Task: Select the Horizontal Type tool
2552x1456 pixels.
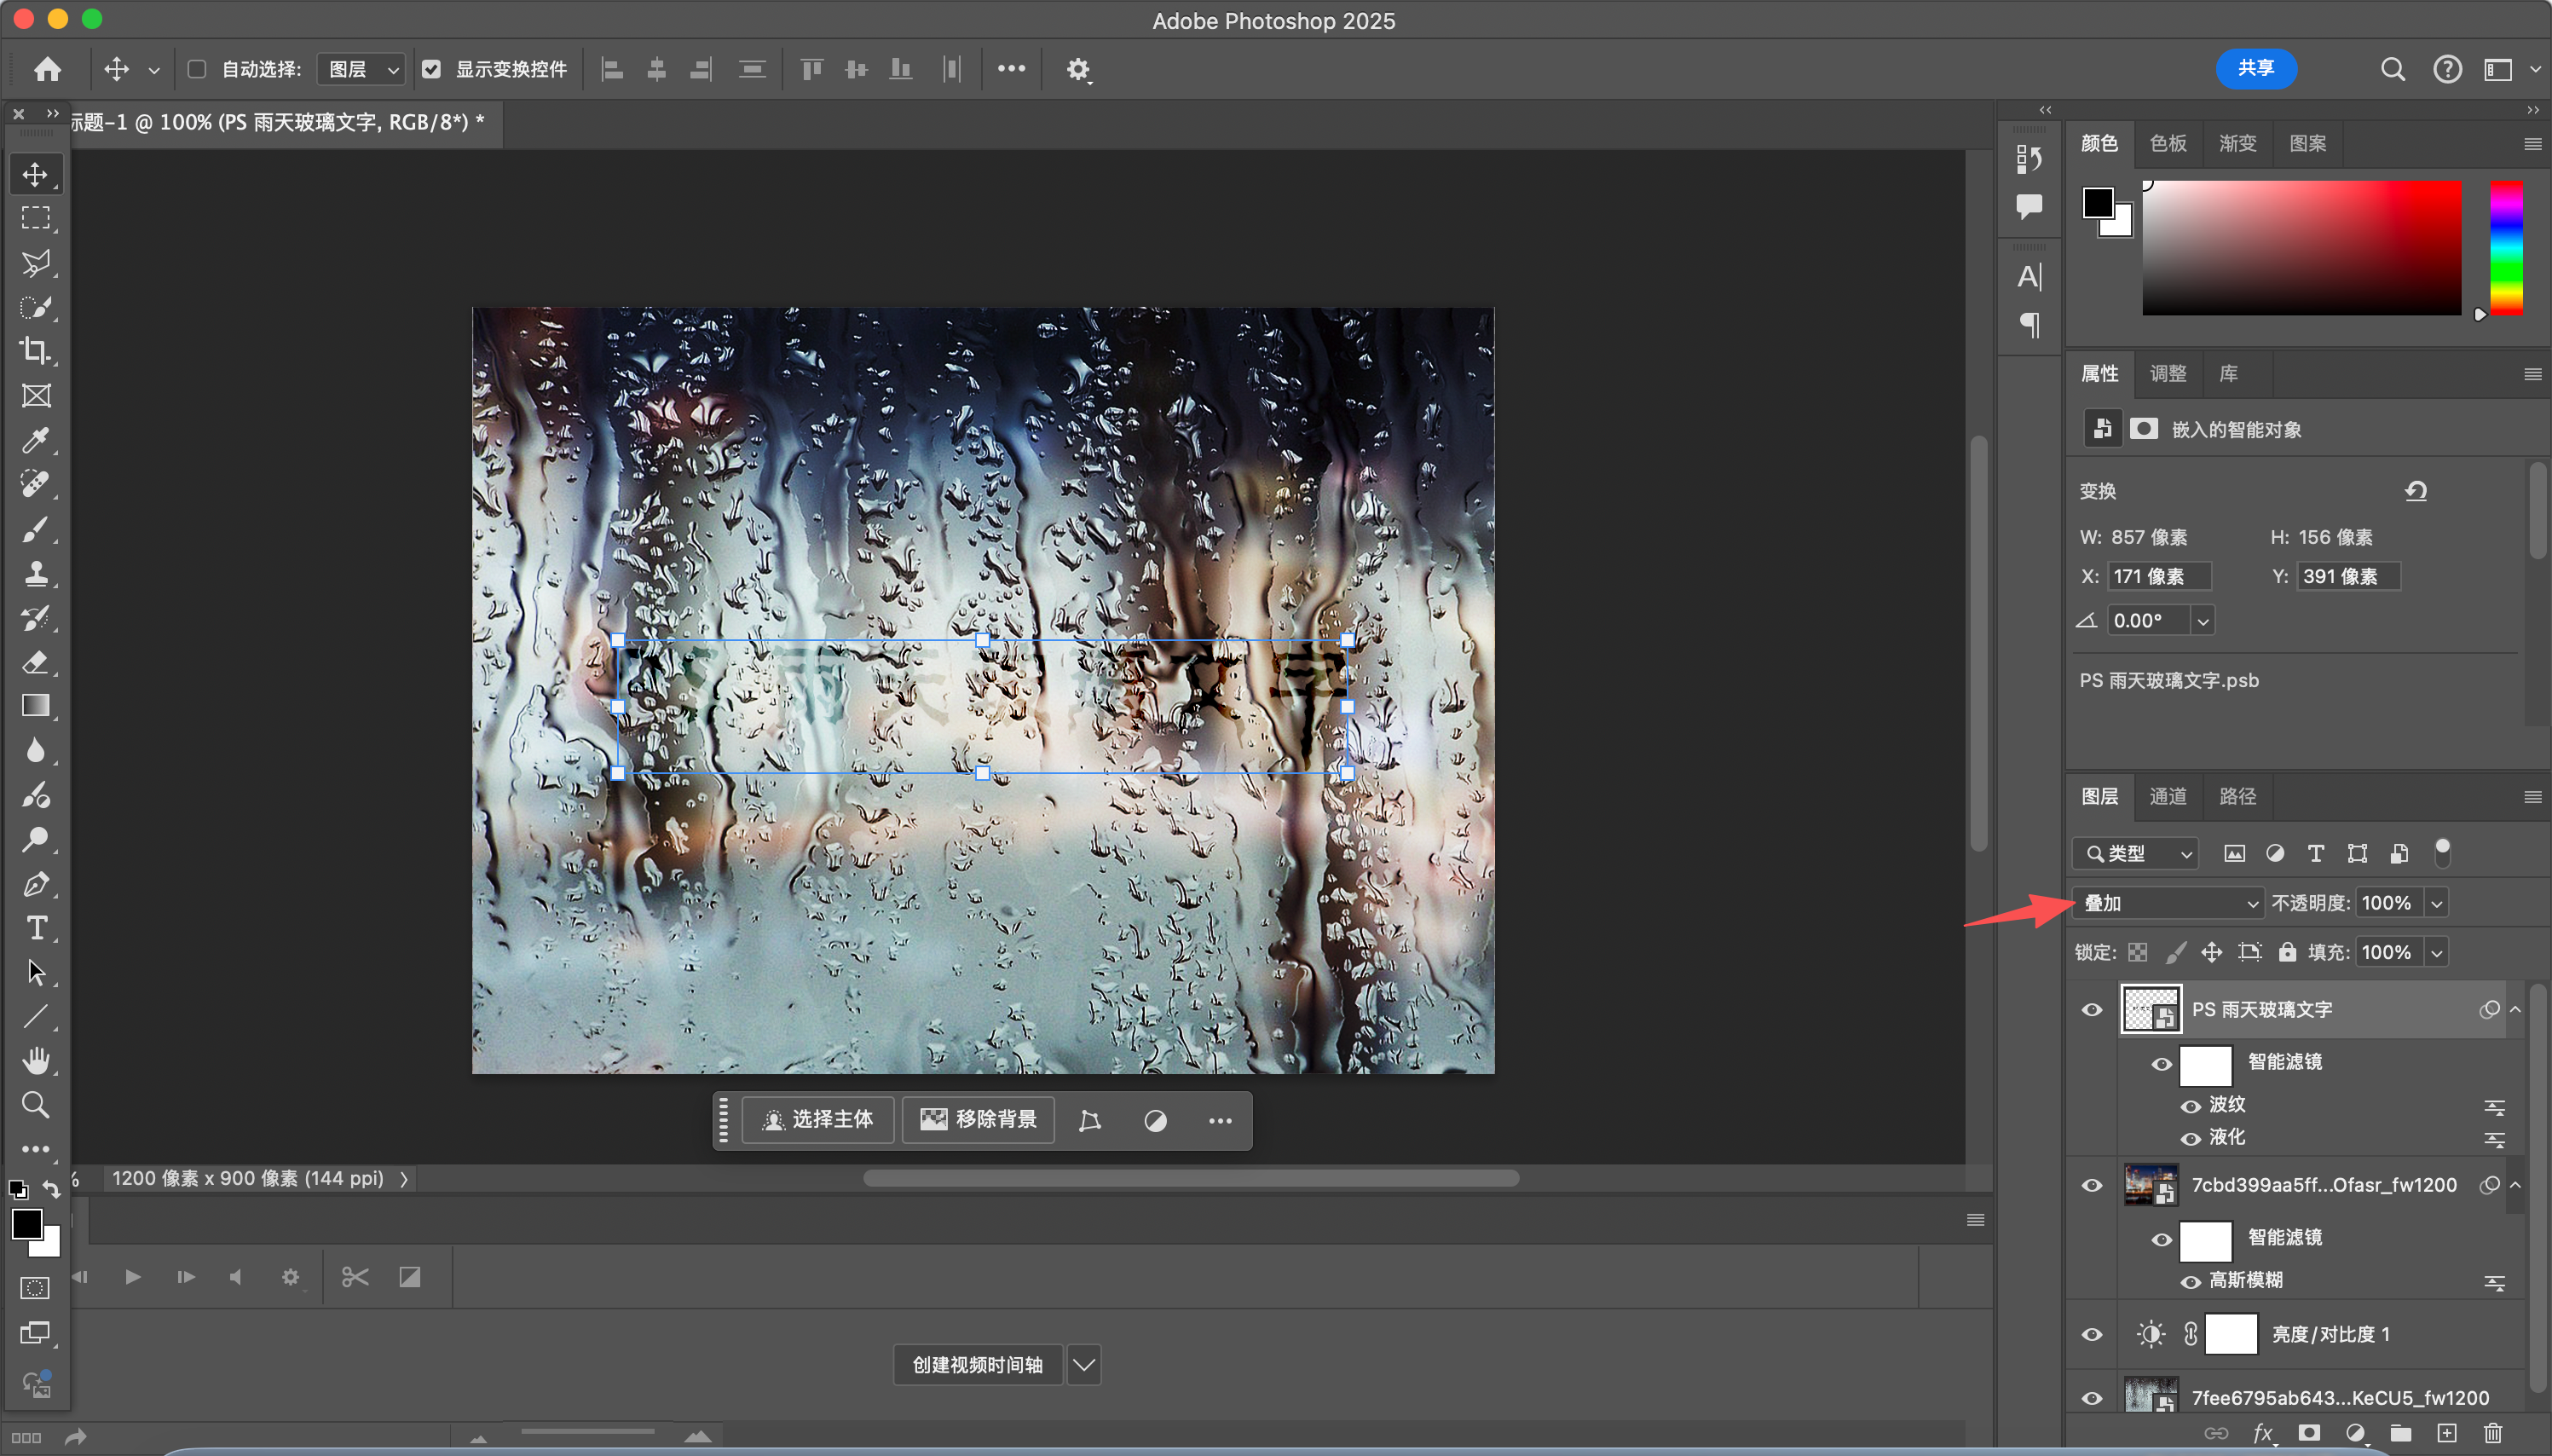Action: [36, 928]
